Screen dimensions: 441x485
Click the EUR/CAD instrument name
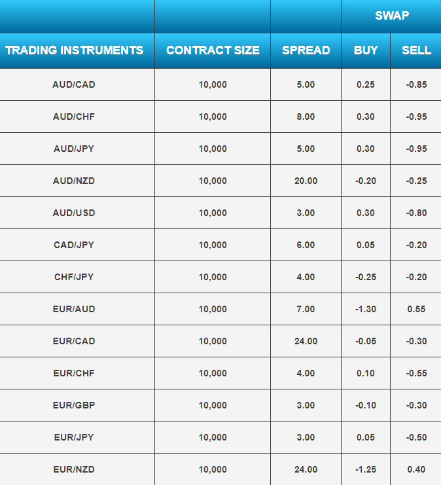tap(74, 341)
